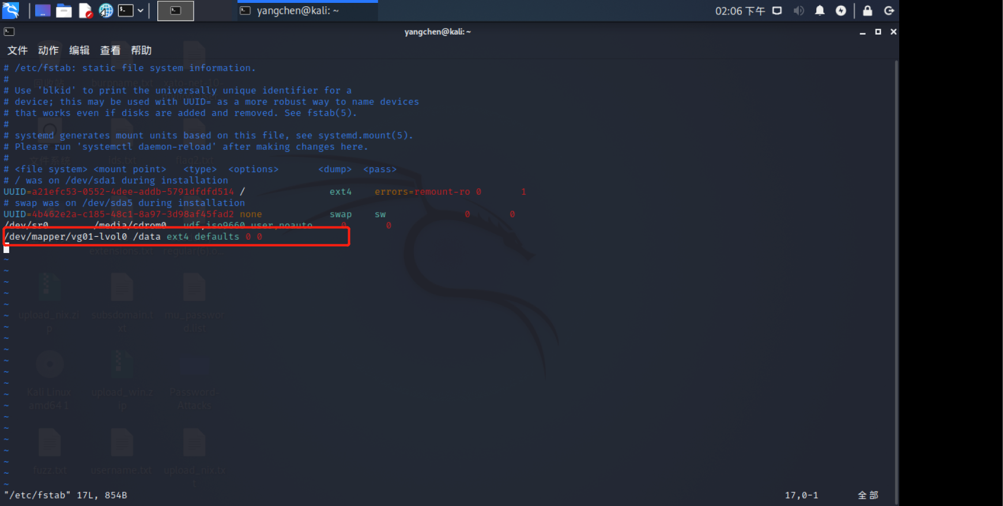Toggle the muted volume speaker icon
1003x506 pixels.
798,10
